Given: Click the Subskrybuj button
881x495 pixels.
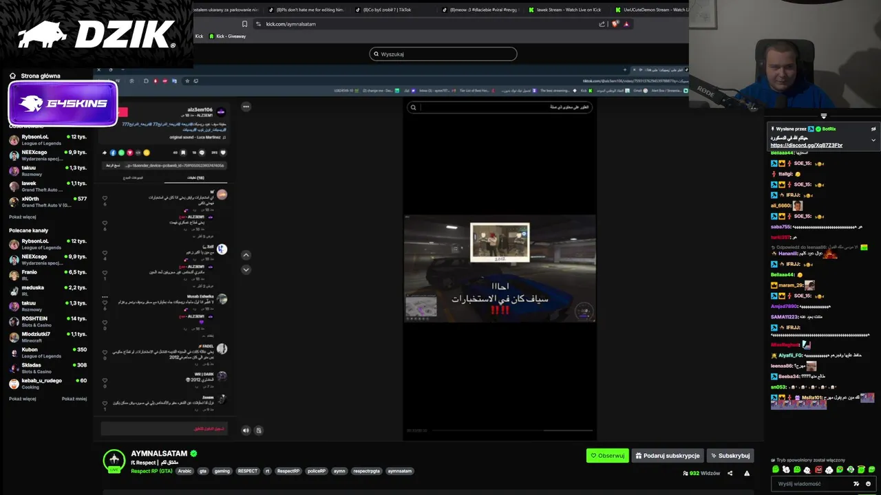Looking at the screenshot, I should 730,456.
